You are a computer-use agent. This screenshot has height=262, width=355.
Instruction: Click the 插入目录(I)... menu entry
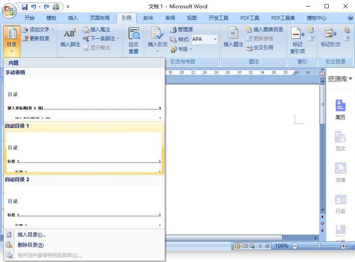click(84, 235)
